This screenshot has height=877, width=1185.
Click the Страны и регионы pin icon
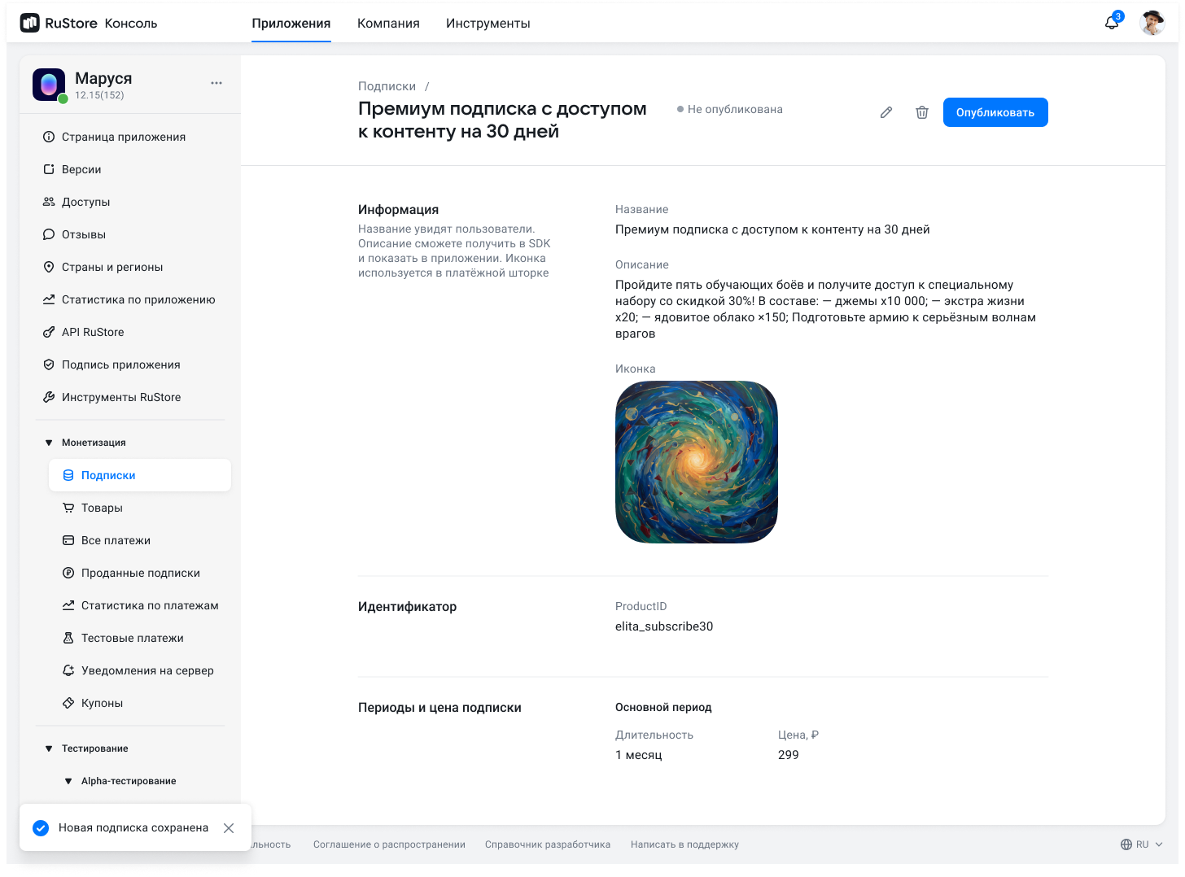coord(49,267)
